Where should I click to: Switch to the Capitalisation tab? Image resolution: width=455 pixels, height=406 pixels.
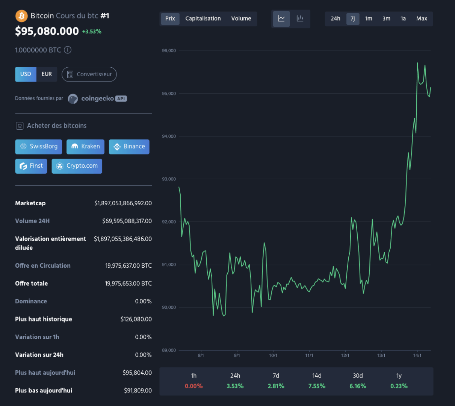(x=203, y=18)
